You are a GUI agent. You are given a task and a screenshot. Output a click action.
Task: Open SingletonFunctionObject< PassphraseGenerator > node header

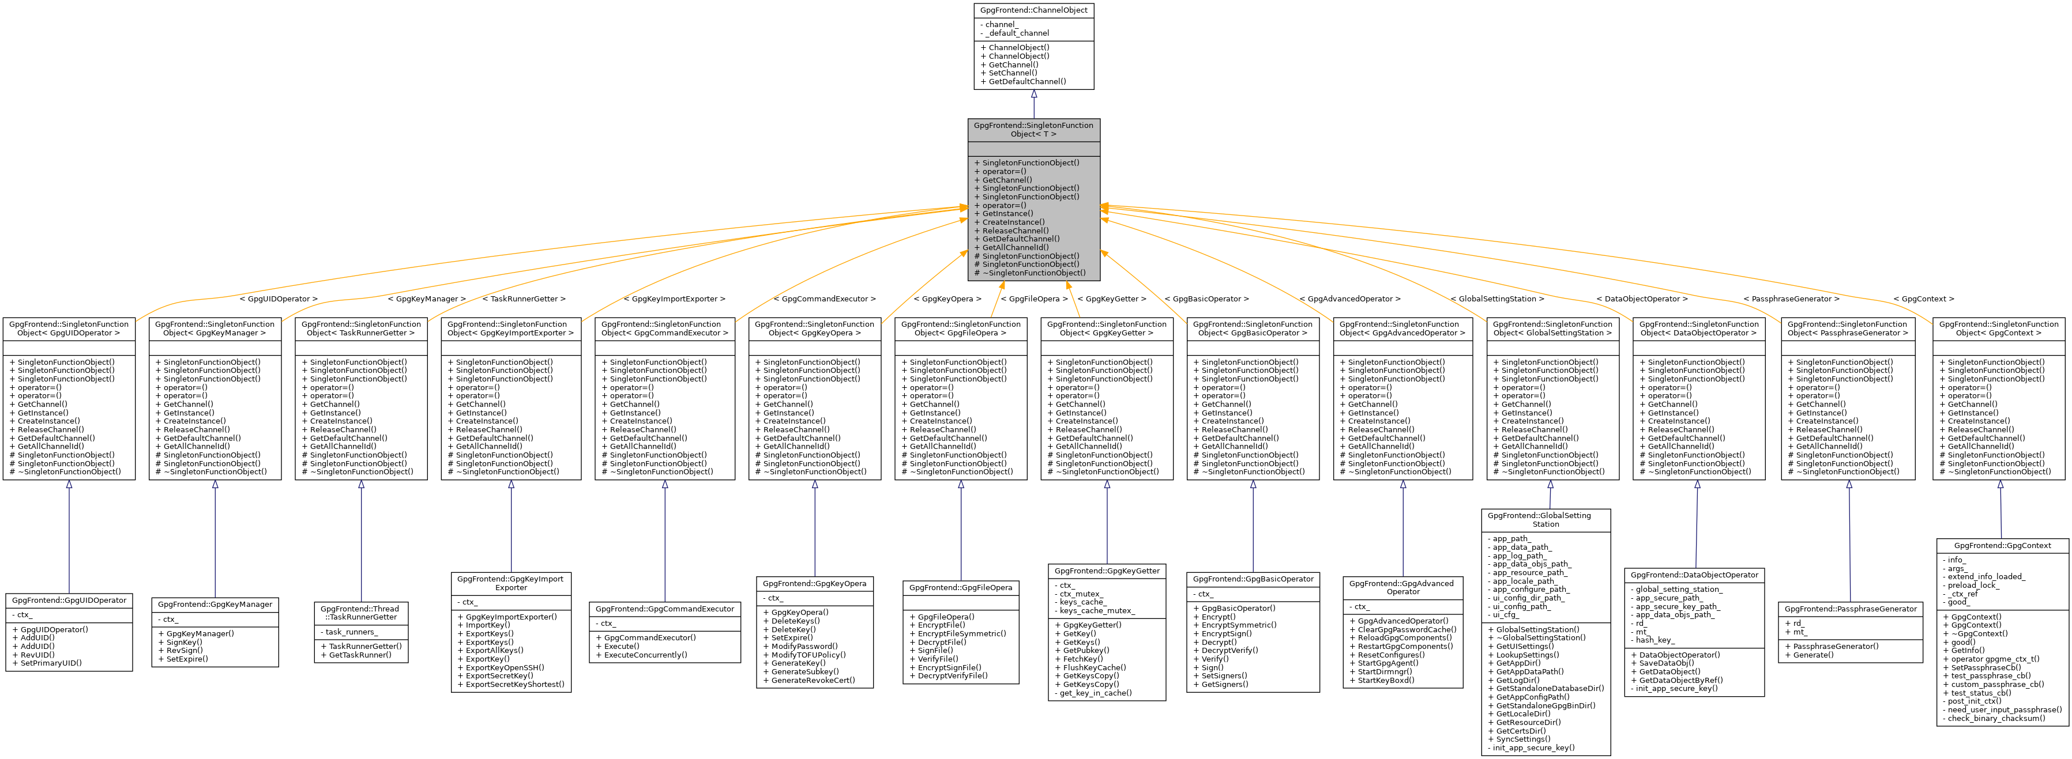pyautogui.click(x=1848, y=329)
